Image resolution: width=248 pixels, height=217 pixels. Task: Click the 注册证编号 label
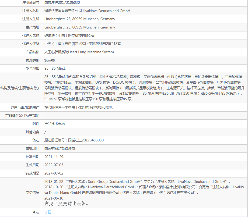(x=31, y=2)
